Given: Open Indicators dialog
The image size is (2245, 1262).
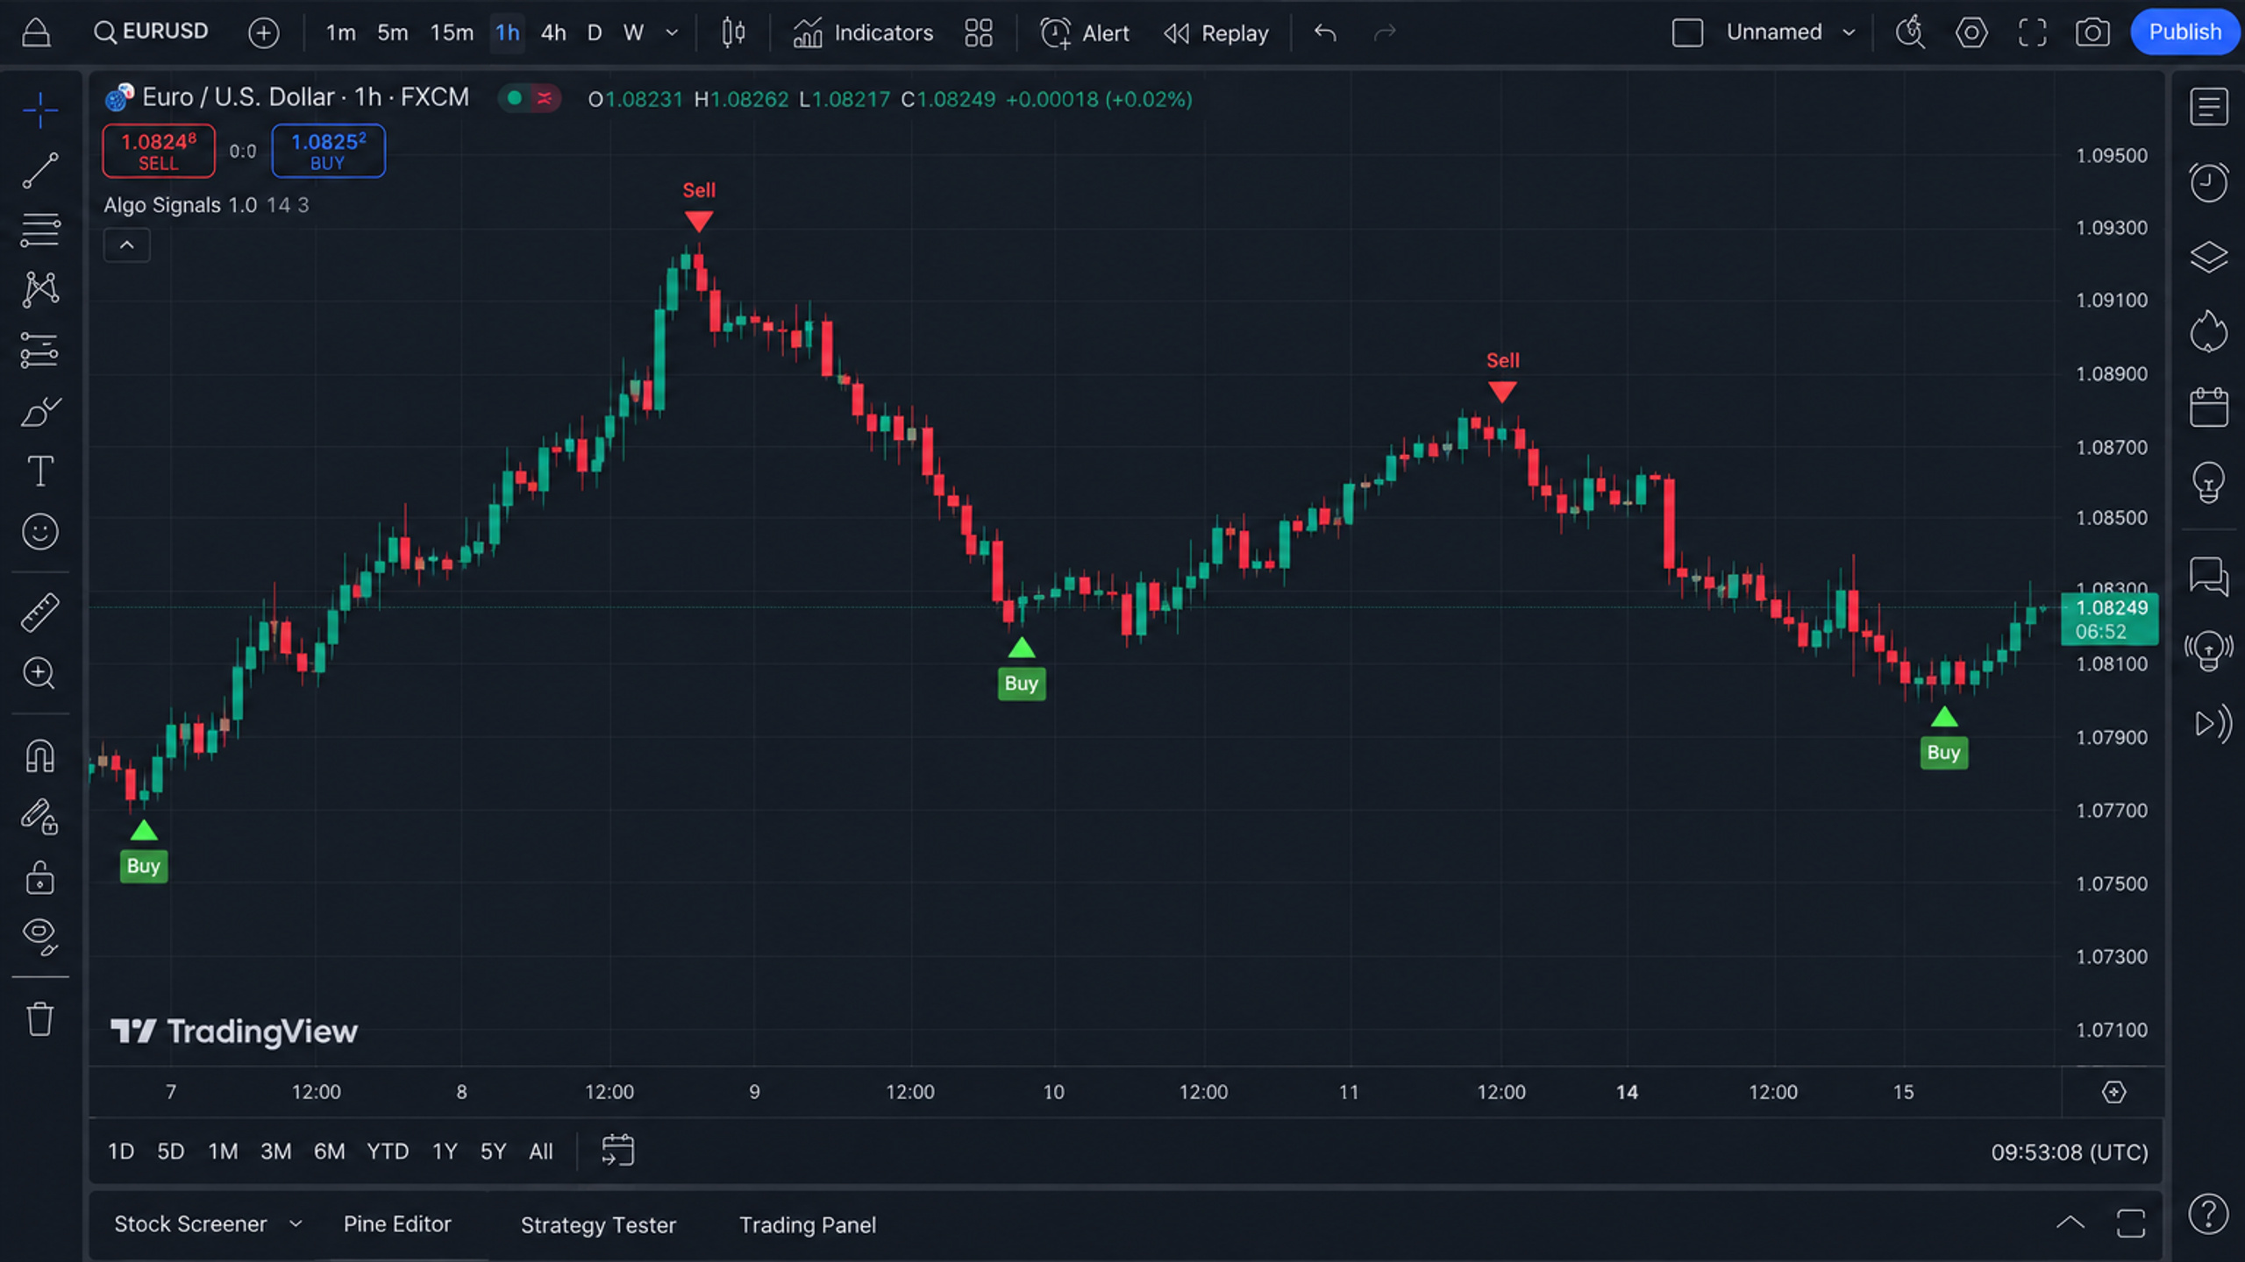Looking at the screenshot, I should 863,32.
